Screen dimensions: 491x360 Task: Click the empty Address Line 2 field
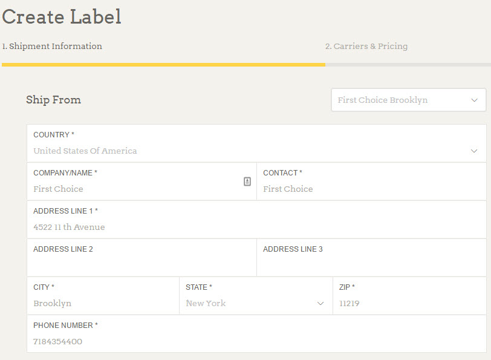141,264
